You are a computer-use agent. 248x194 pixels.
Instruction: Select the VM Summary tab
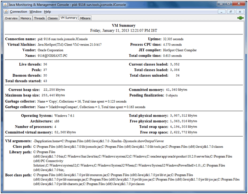[x=69, y=18]
